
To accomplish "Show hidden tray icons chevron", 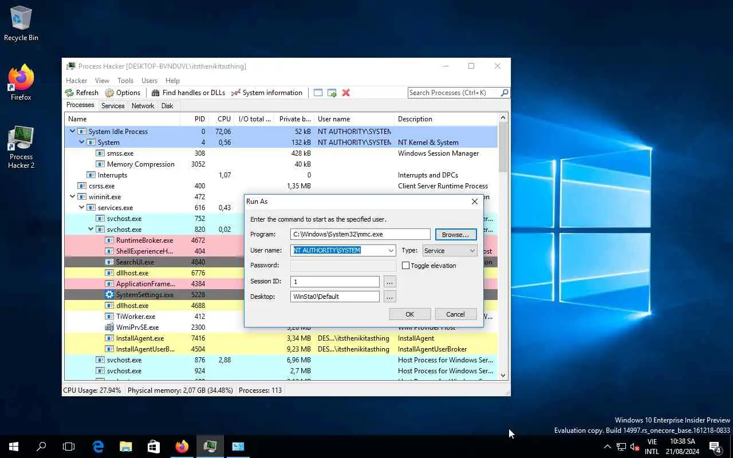I will [x=608, y=447].
